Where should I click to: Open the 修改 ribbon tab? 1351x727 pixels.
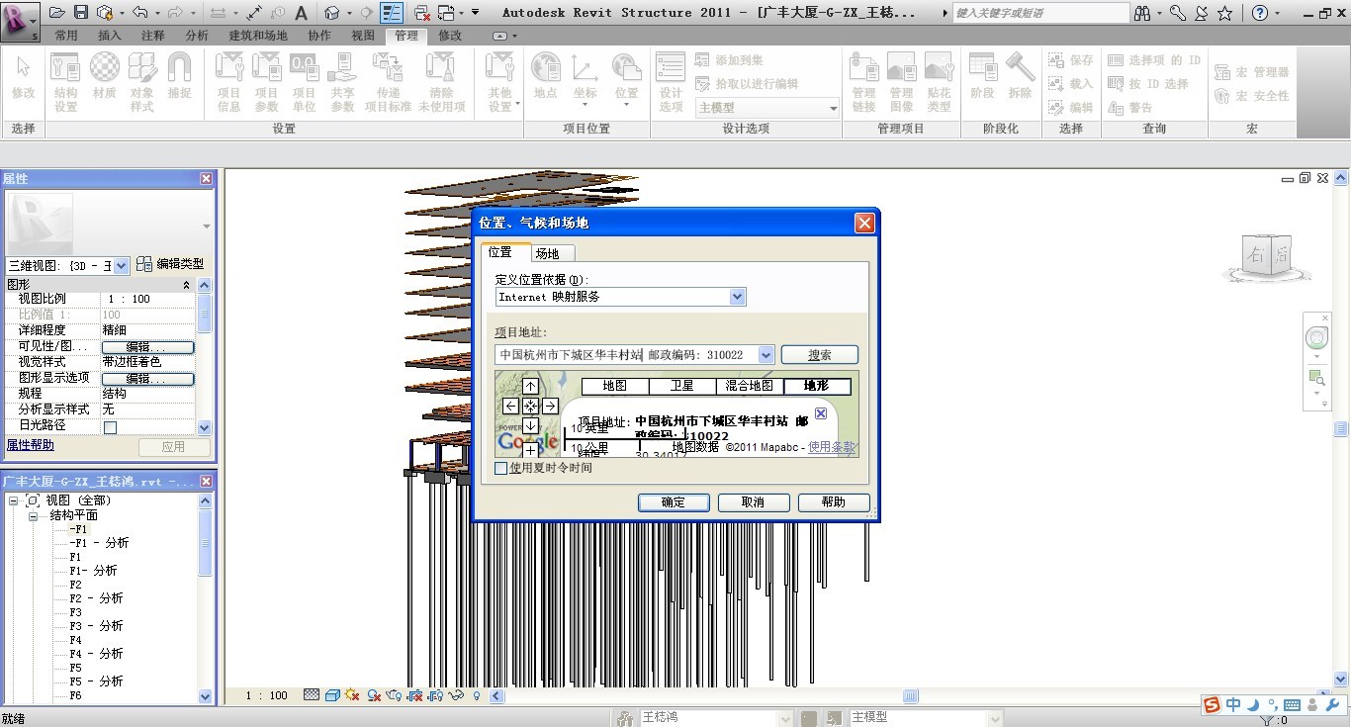point(450,35)
